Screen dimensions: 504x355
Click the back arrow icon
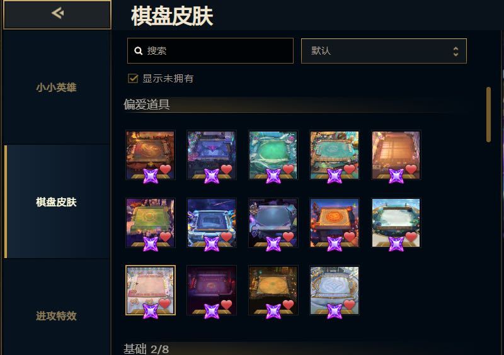tap(57, 13)
